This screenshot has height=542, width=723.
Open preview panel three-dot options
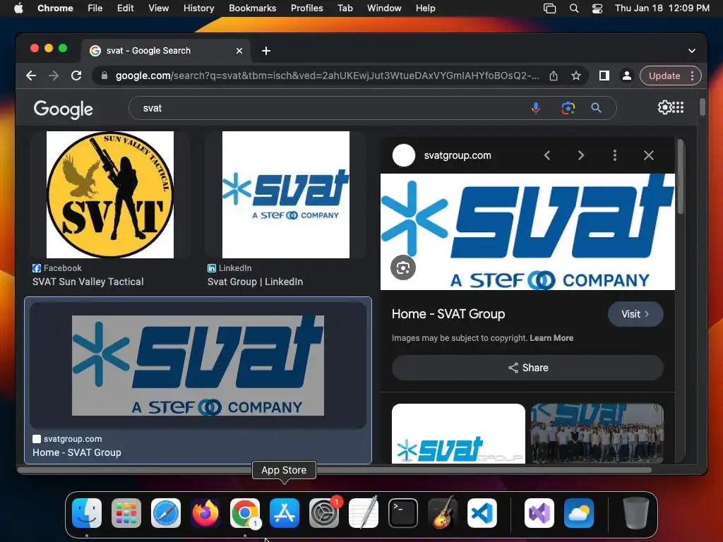point(615,155)
